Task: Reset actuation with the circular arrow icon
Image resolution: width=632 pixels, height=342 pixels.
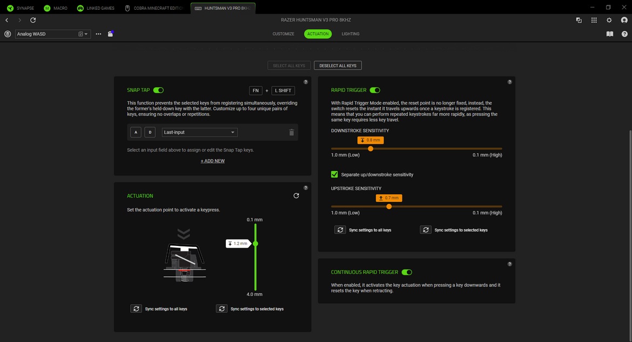Action: pyautogui.click(x=296, y=196)
